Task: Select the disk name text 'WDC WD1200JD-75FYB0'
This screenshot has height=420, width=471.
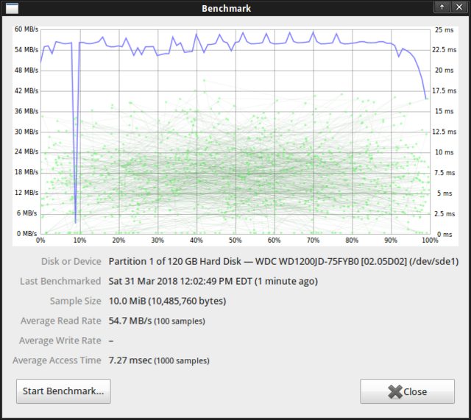Action: [x=307, y=261]
